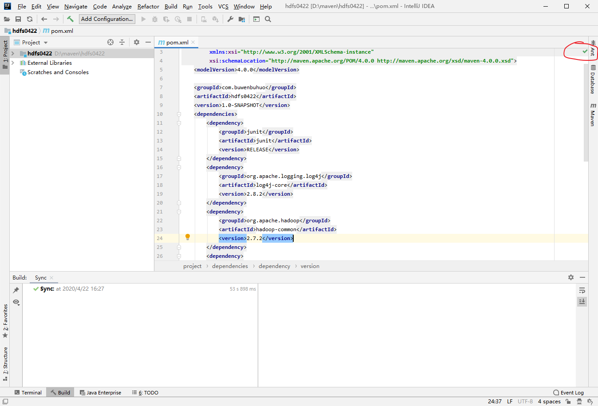
Task: Open the VCS menu
Action: click(223, 6)
